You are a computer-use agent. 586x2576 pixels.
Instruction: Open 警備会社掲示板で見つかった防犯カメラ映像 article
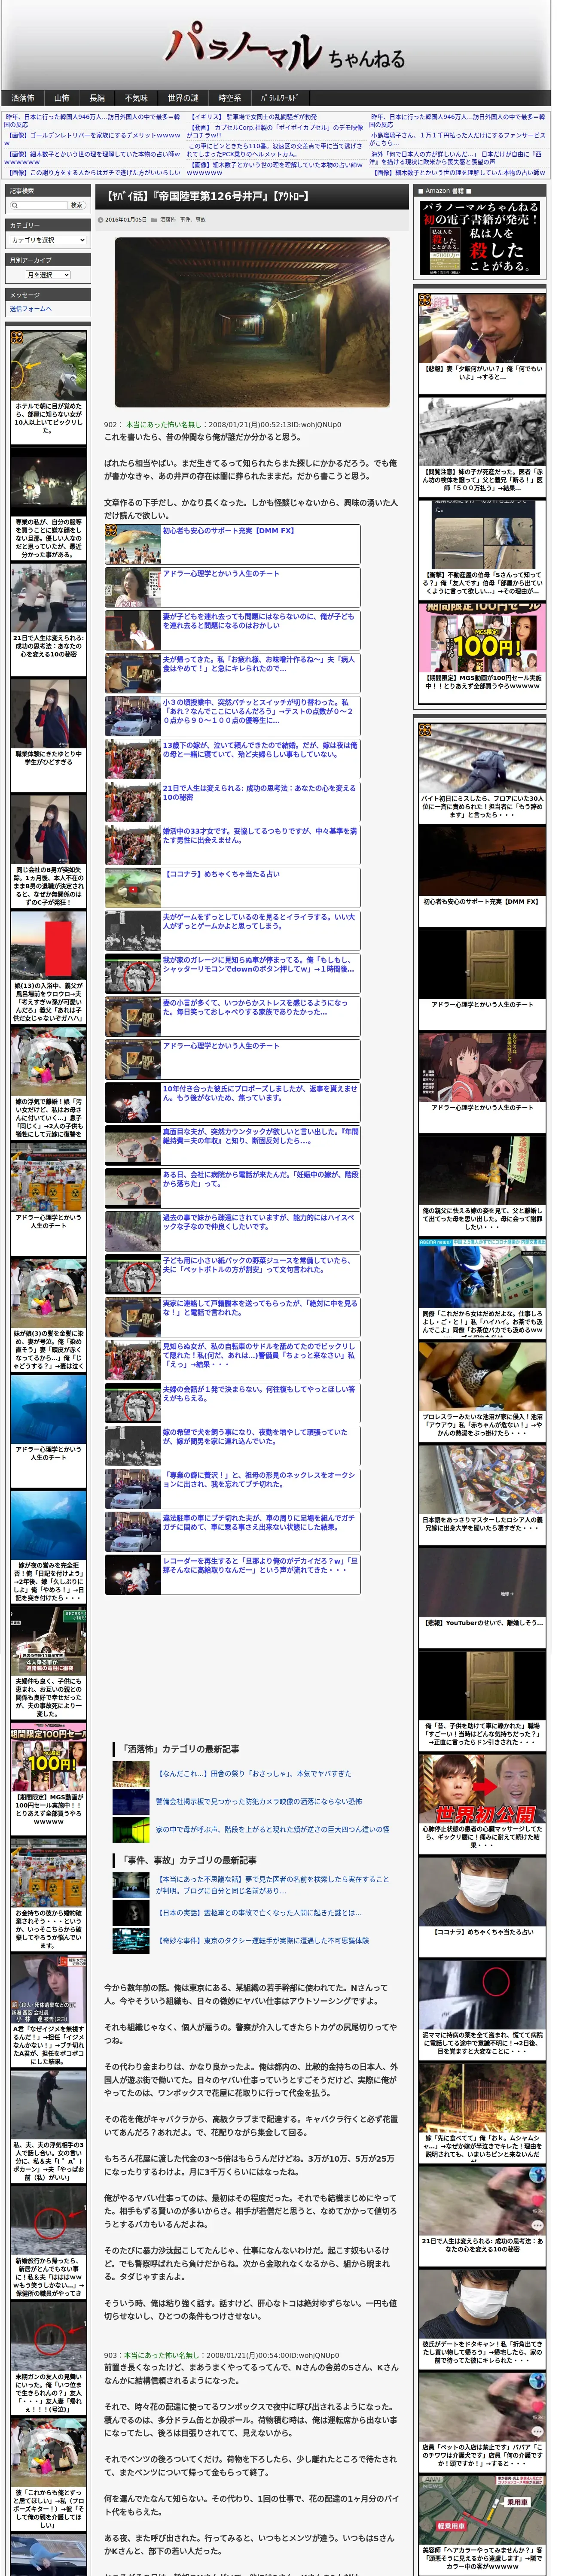pyautogui.click(x=258, y=1802)
